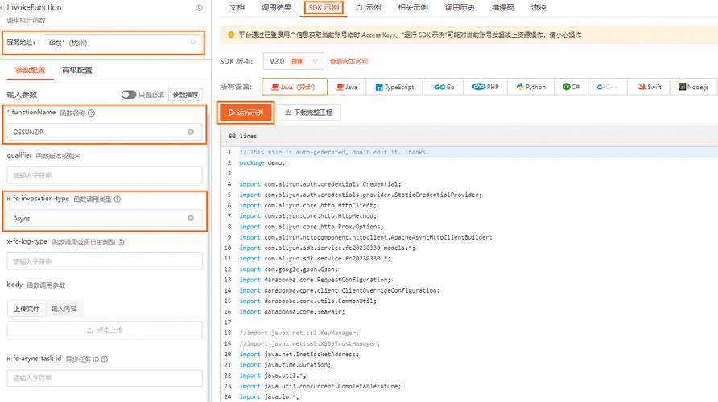This screenshot has height=402, width=718.
Task: Click the 运行示例 run button
Action: point(246,113)
